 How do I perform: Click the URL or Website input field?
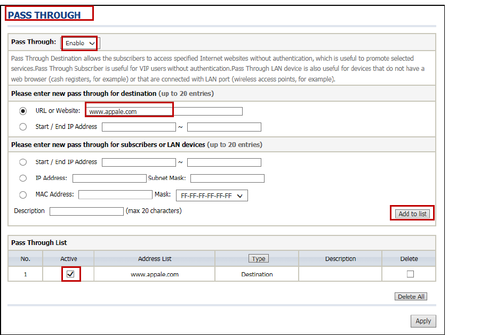(x=164, y=111)
